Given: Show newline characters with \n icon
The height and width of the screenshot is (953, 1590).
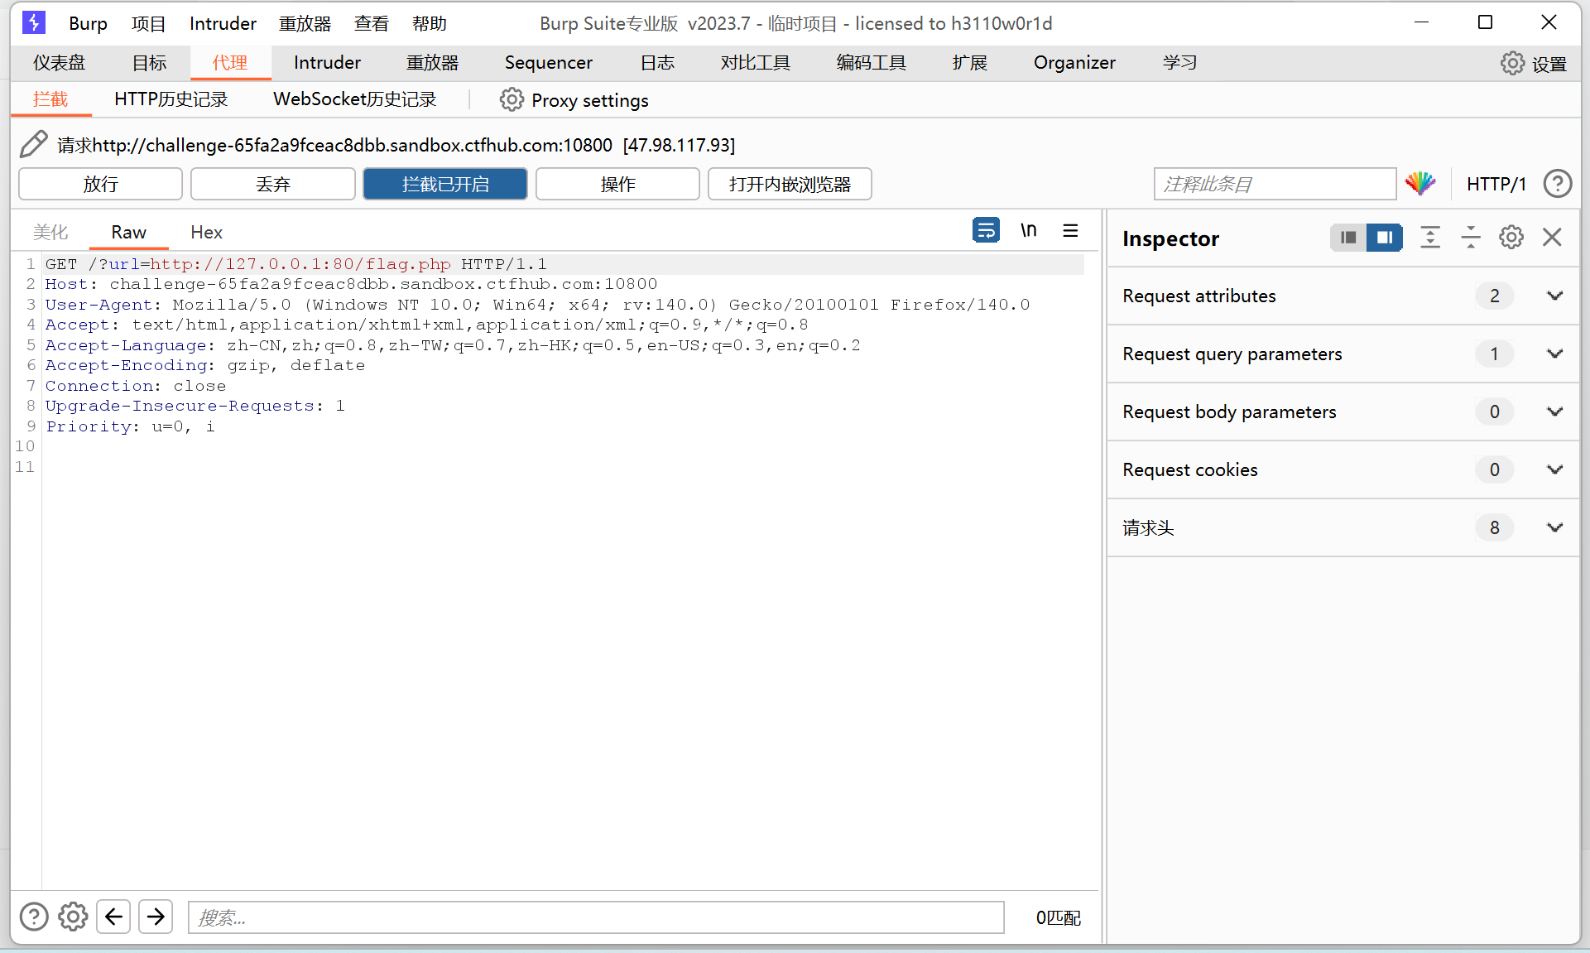Looking at the screenshot, I should (x=1029, y=230).
